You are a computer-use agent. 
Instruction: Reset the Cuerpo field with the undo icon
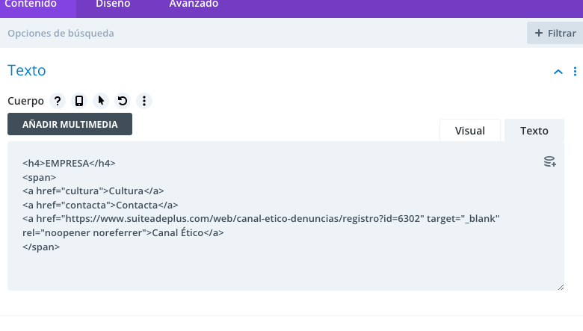tap(123, 101)
